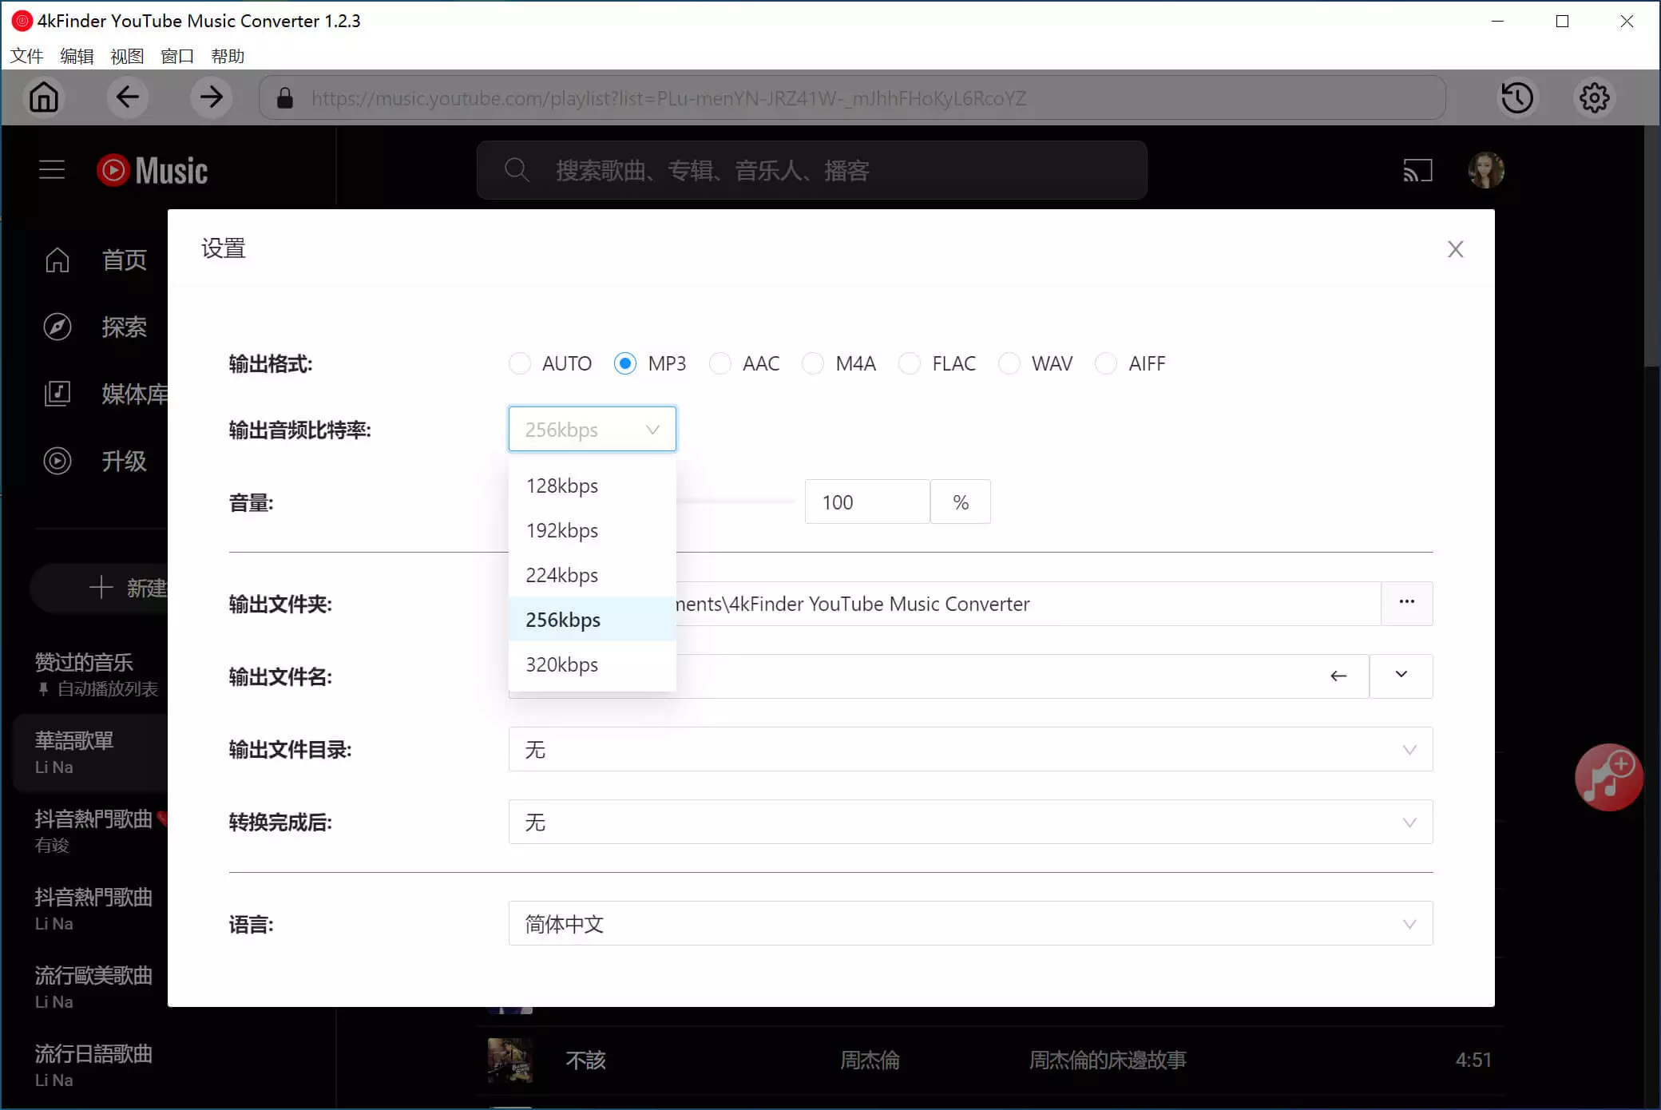Click the volume slider track
1661x1110 pixels.
[x=735, y=501]
